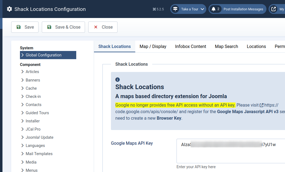Open the Installer component settings
Screen dimensions: 285x172
33,121
